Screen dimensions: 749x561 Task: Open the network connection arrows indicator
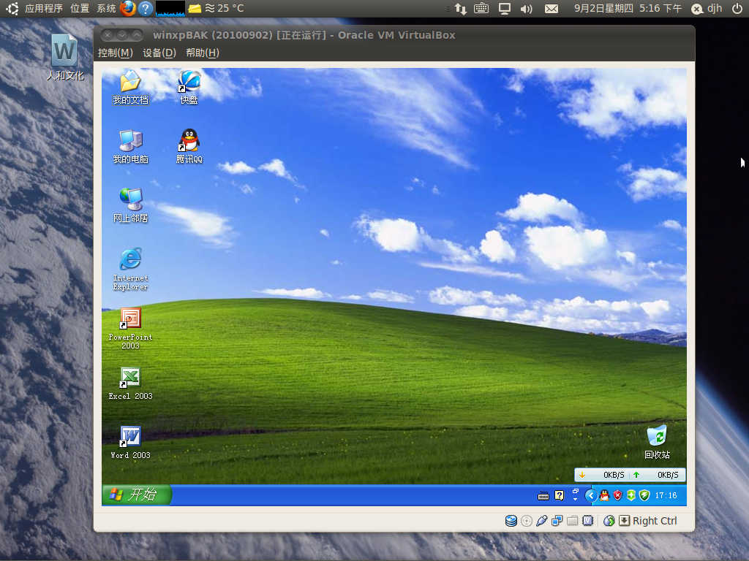pyautogui.click(x=461, y=9)
